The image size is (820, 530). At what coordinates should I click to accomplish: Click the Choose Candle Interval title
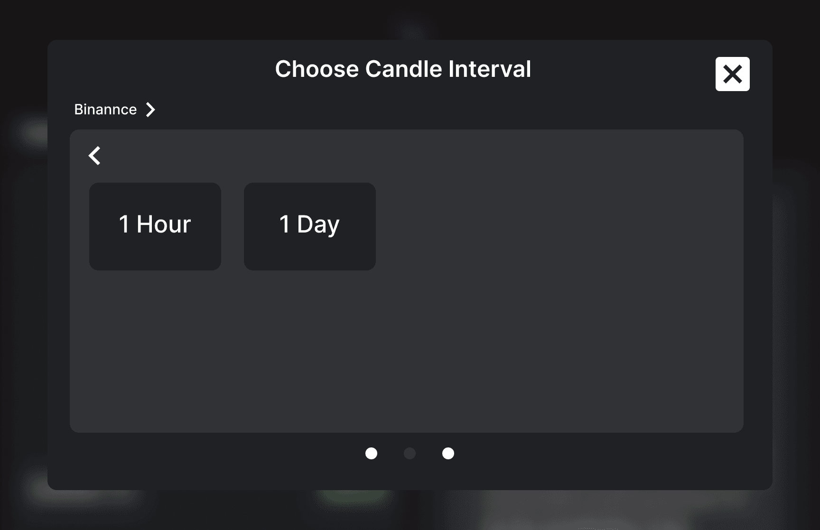click(403, 69)
